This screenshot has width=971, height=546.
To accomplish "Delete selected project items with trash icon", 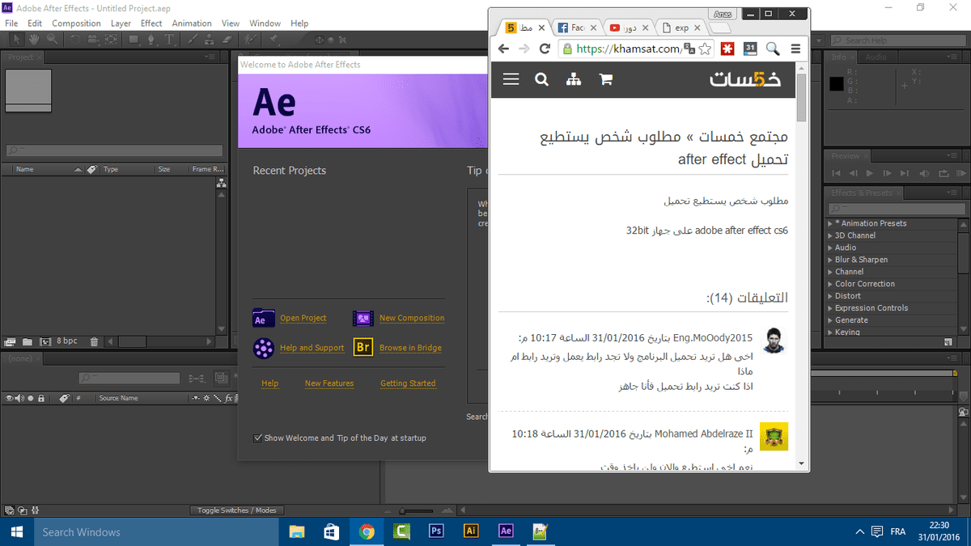I will point(94,341).
